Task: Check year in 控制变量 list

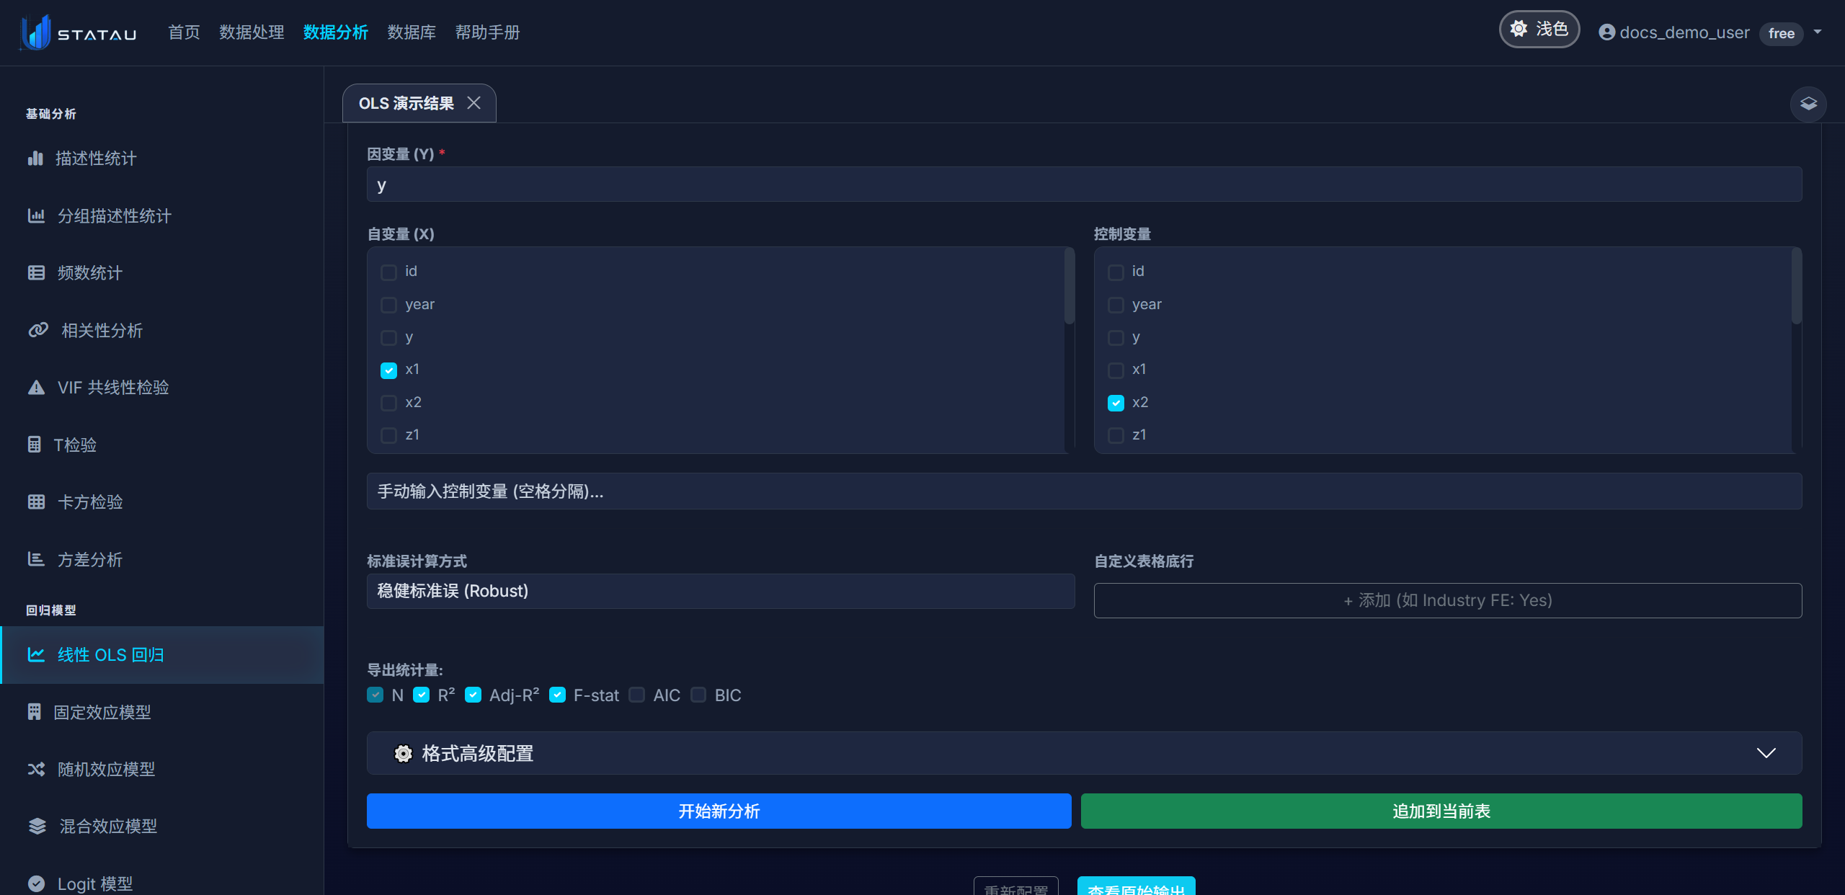Action: (1116, 305)
